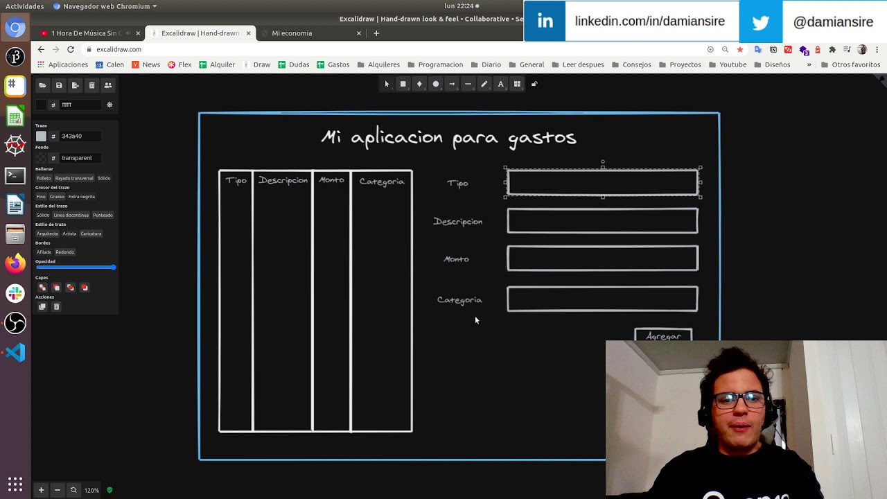This screenshot has height=499, width=887.
Task: Open Diseños bookmarks folder
Action: pos(771,64)
